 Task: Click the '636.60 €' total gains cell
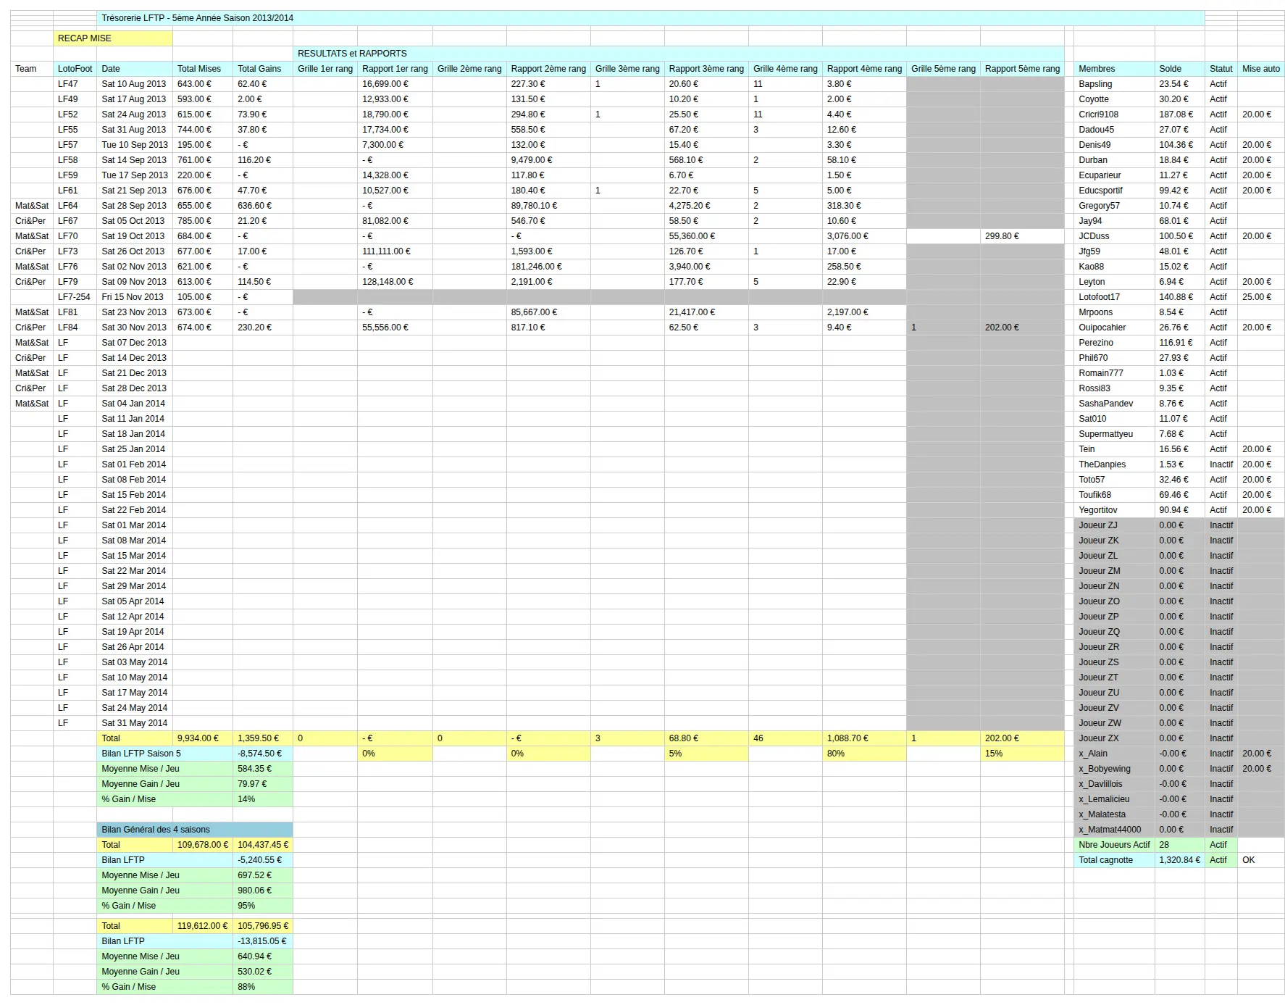tap(263, 206)
